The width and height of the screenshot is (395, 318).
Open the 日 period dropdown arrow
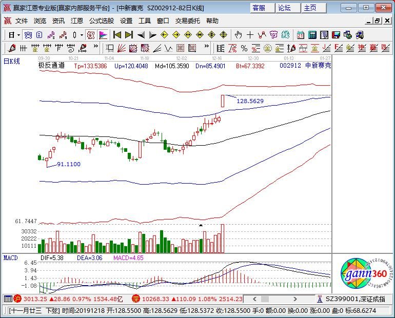(18, 35)
